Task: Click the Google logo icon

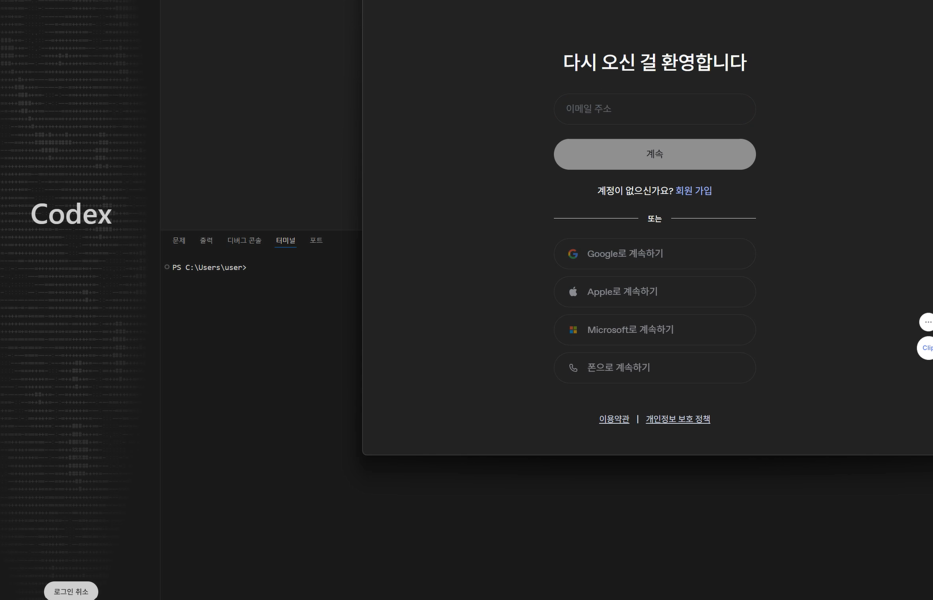Action: point(573,254)
